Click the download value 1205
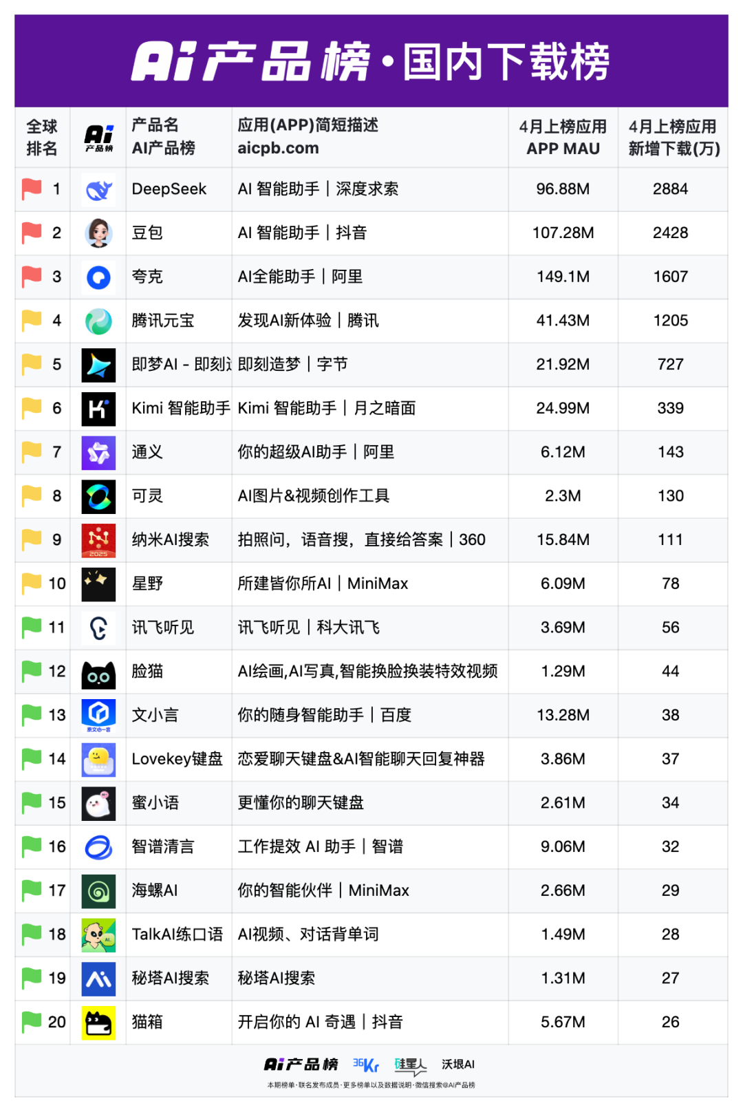The image size is (743, 1112). (671, 321)
